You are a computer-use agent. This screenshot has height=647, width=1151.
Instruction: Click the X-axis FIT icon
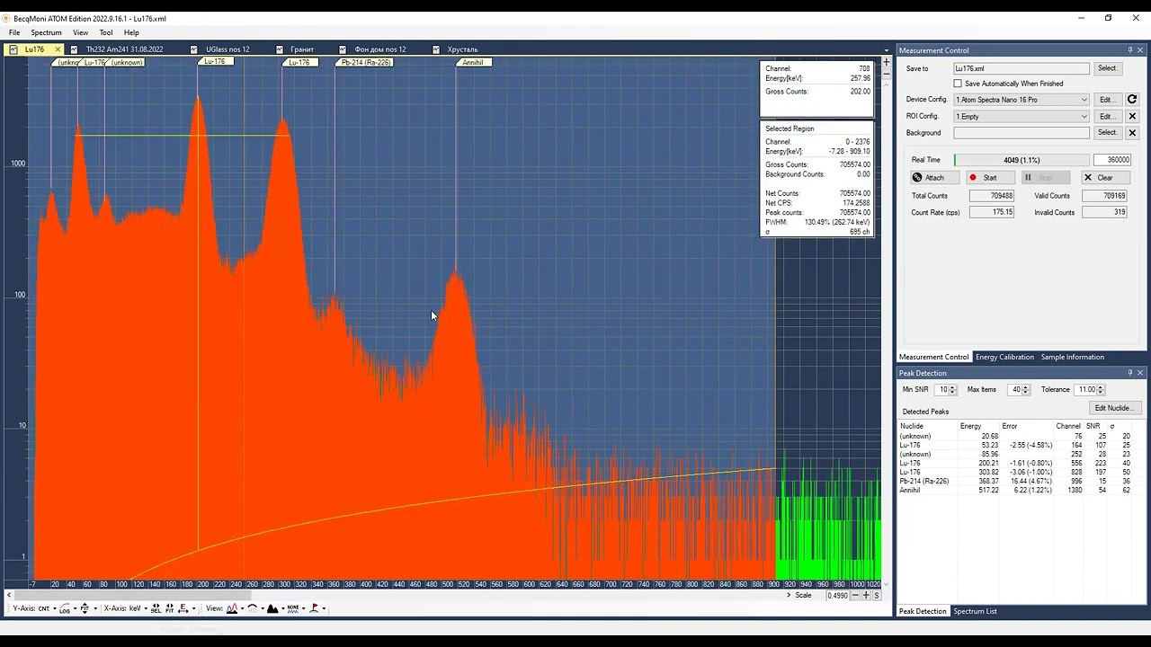tap(169, 608)
